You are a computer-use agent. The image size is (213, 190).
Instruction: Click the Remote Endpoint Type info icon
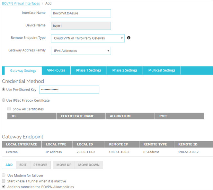pyautogui.click(x=129, y=38)
